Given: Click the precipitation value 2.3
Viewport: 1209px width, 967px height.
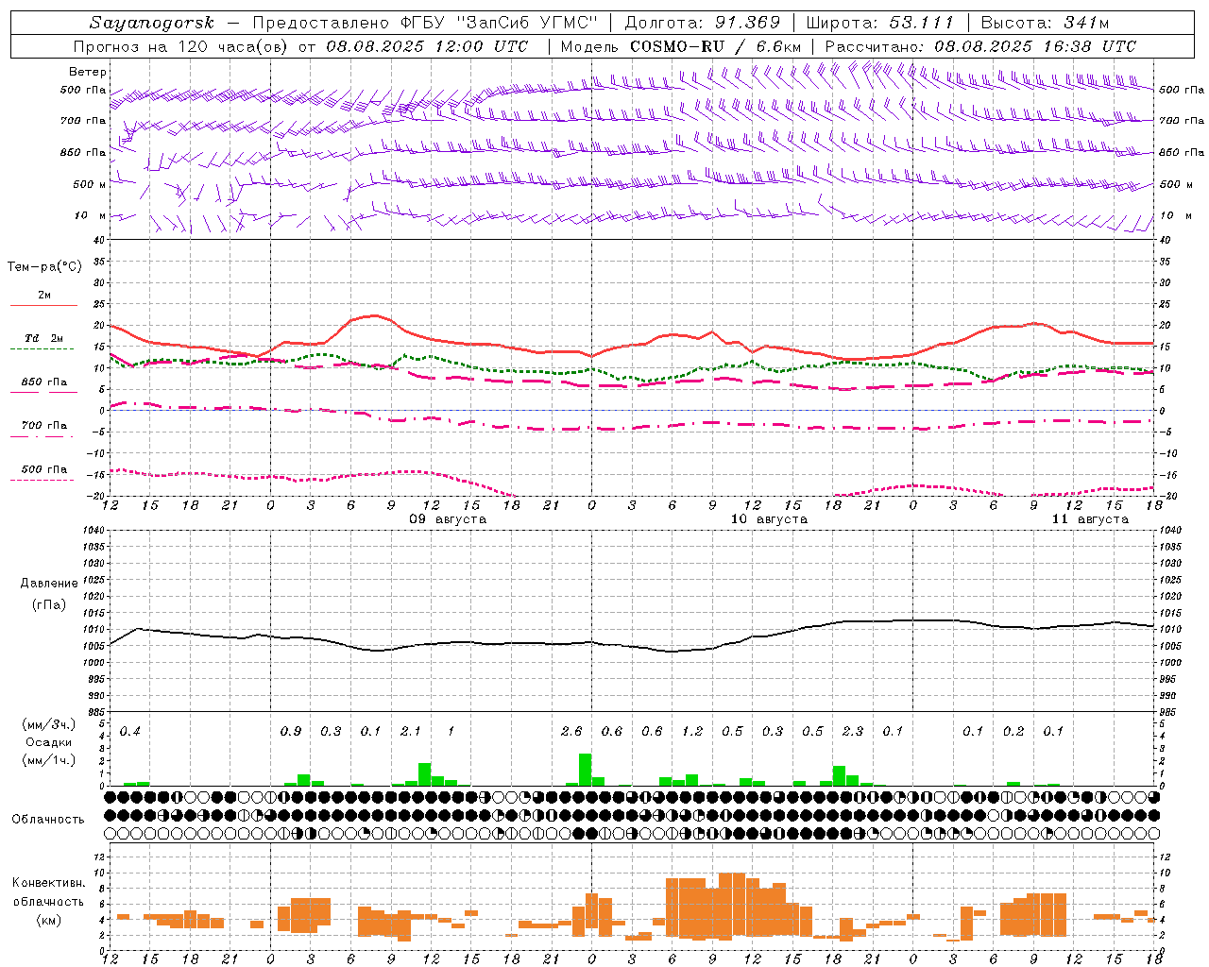Looking at the screenshot, I should (x=853, y=732).
